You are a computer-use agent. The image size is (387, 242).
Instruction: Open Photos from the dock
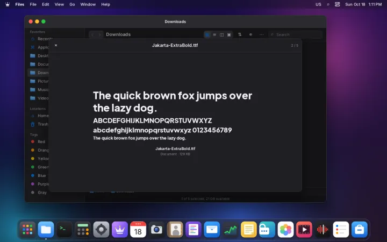285,230
